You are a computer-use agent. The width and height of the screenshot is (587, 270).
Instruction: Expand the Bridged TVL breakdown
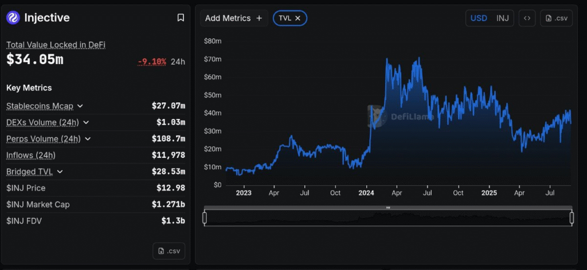coord(60,172)
